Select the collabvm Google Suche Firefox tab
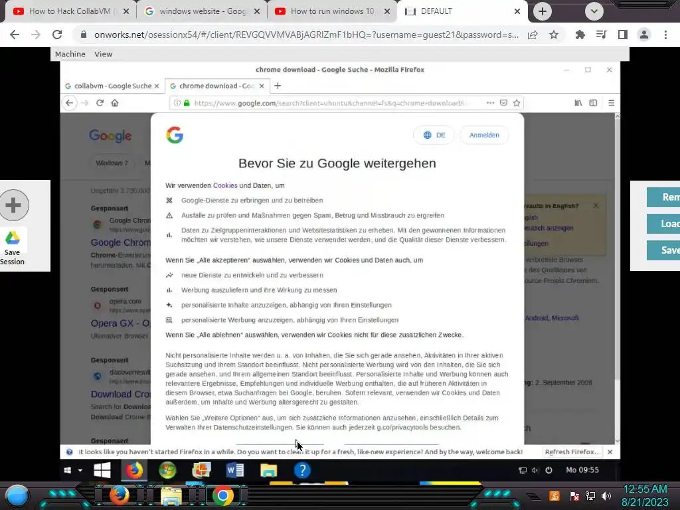Viewport: 680px width, 510px height. 112,86
